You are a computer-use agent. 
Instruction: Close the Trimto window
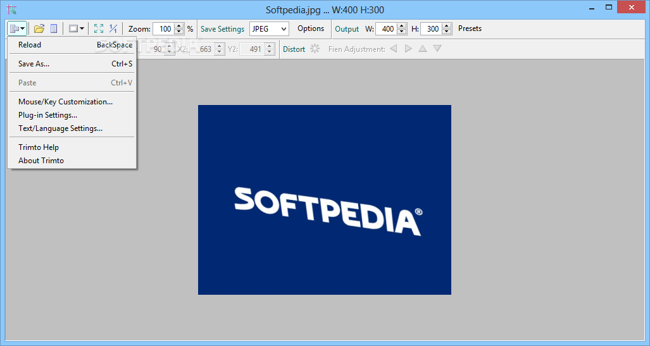coord(632,8)
